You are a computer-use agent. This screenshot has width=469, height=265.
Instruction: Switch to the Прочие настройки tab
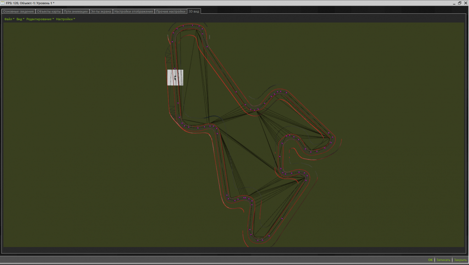pos(171,11)
